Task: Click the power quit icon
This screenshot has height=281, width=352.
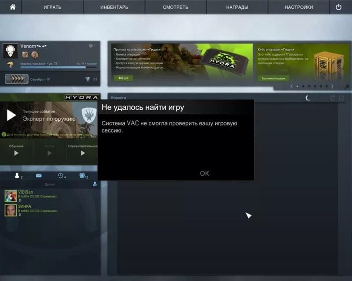Action: pos(338,7)
